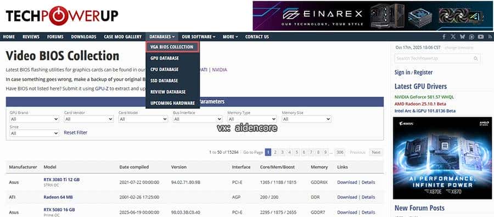The image size is (494, 217).
Task: Open Contact Us in navigation bar
Action: pos(257,37)
